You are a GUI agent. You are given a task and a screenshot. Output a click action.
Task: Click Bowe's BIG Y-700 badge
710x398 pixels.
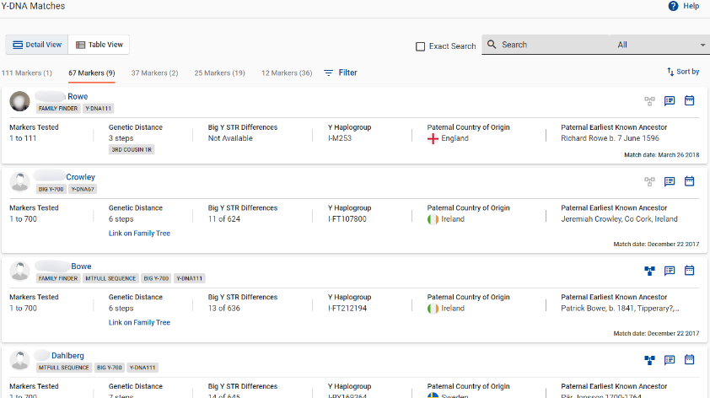click(x=156, y=278)
